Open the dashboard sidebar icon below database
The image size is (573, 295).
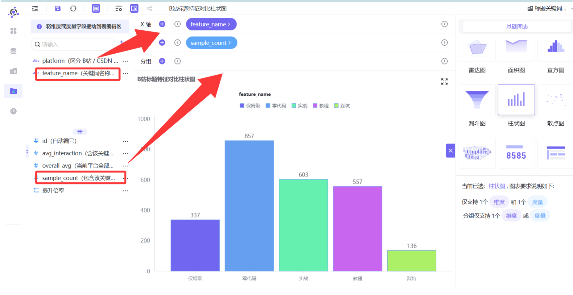[13, 71]
